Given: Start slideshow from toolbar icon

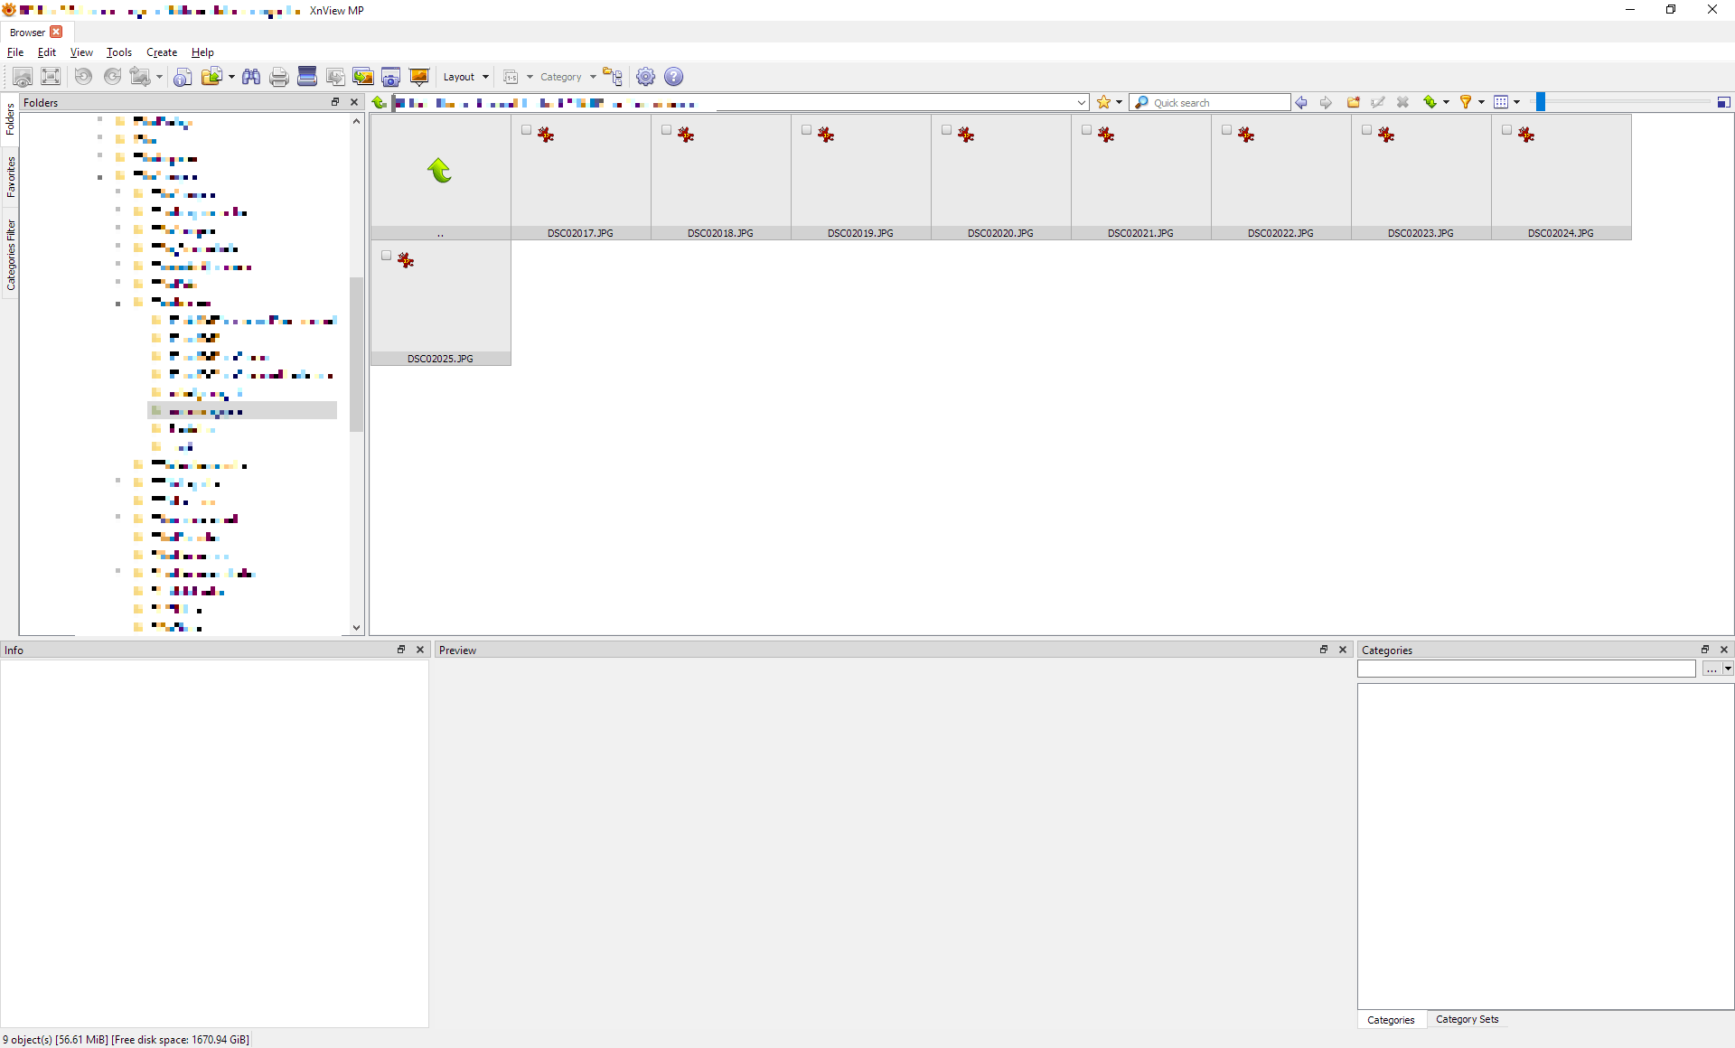Looking at the screenshot, I should (x=418, y=77).
